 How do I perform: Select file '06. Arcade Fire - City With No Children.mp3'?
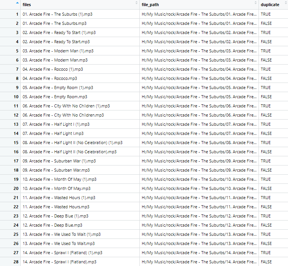click(63, 115)
